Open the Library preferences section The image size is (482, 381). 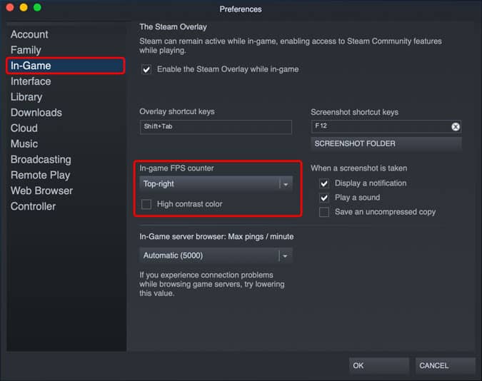tap(26, 97)
